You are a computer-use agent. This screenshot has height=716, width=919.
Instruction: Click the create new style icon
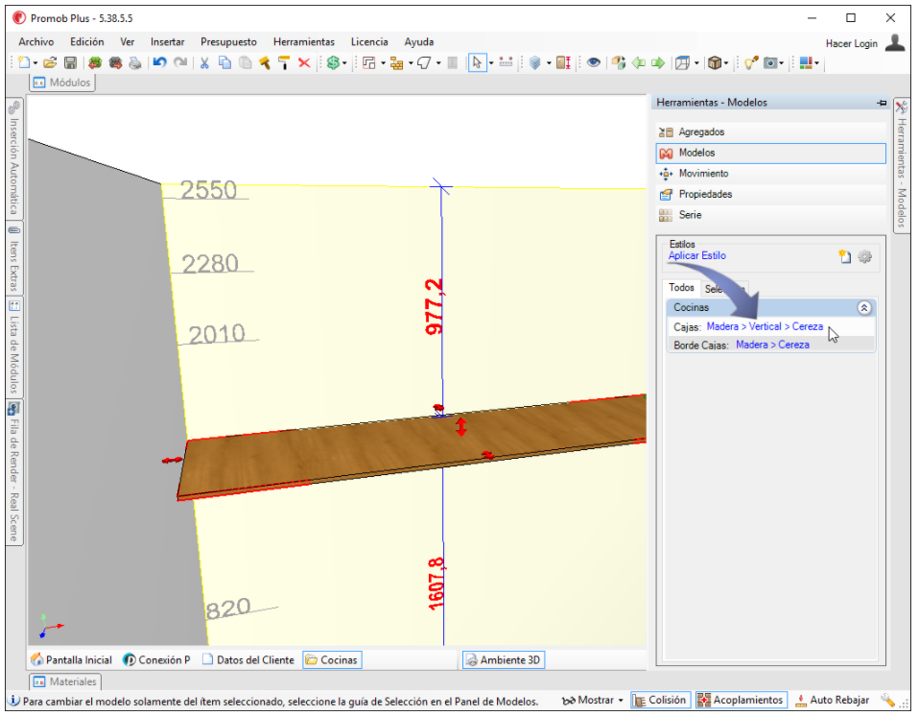coord(844,257)
